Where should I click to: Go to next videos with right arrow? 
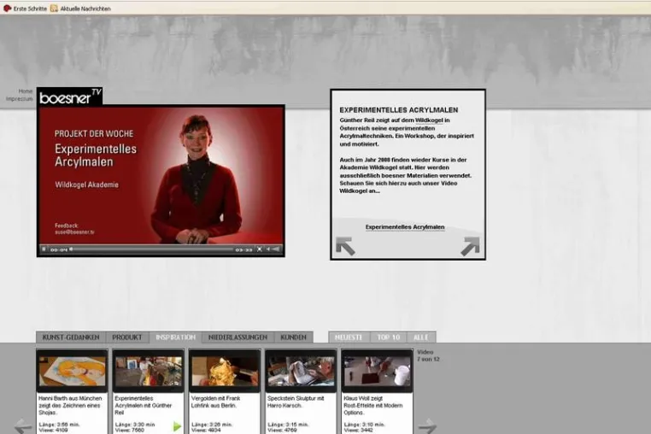(x=427, y=426)
